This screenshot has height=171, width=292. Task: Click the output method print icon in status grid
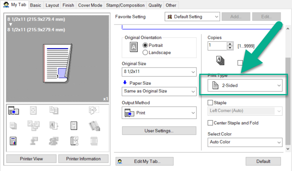pyautogui.click(x=13, y=110)
